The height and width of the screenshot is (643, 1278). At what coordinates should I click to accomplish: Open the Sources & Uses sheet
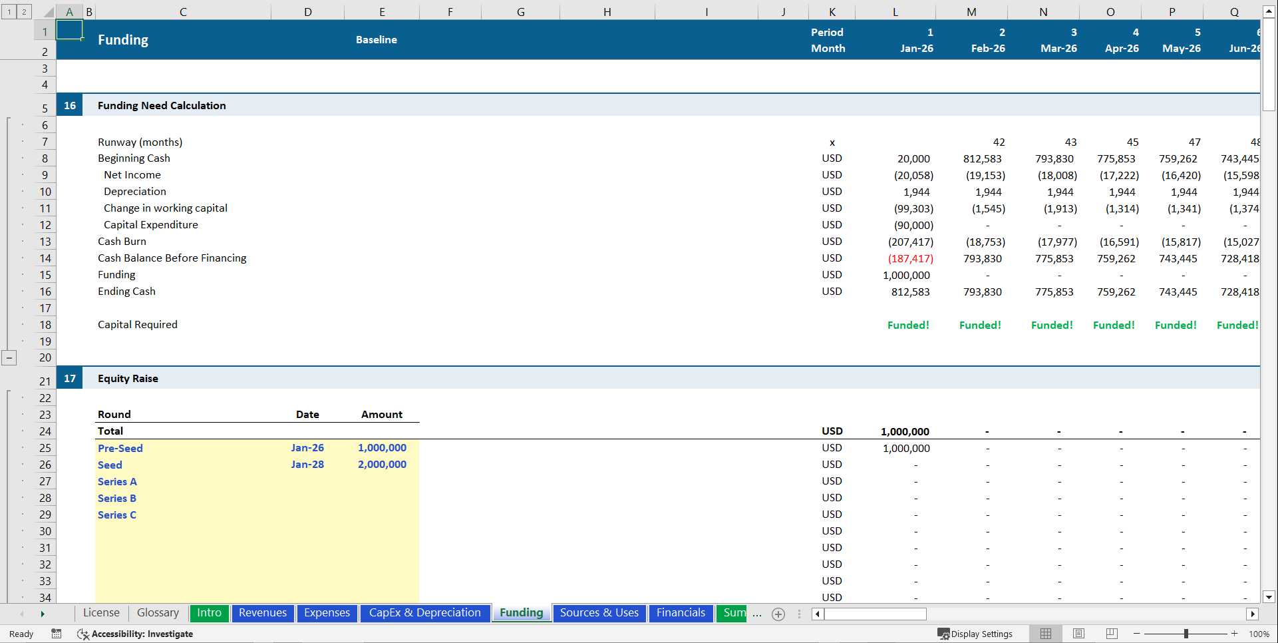[599, 613]
